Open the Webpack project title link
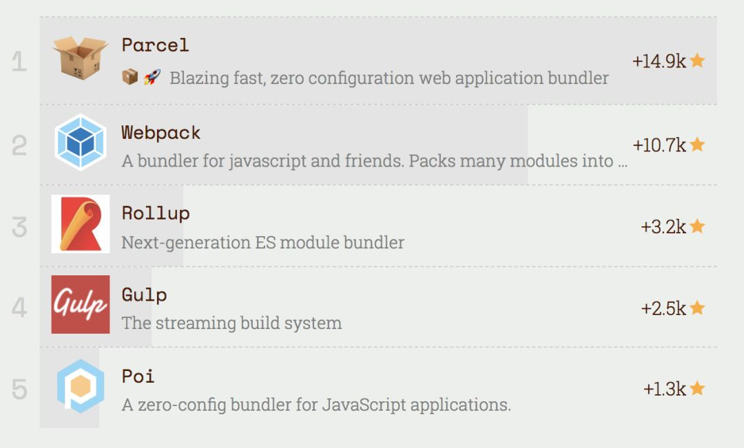The height and width of the screenshot is (448, 744). 161,132
